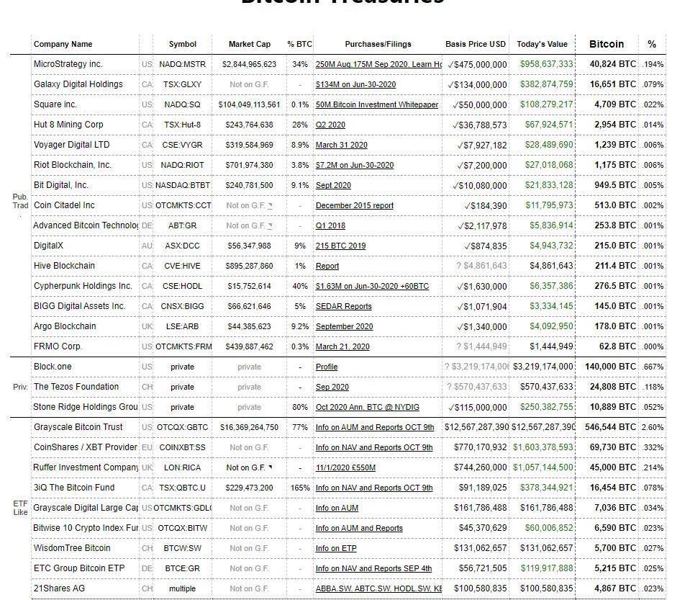Screen dimensions: 690x600
Task: Click the "Symbol" column header
Action: (182, 44)
